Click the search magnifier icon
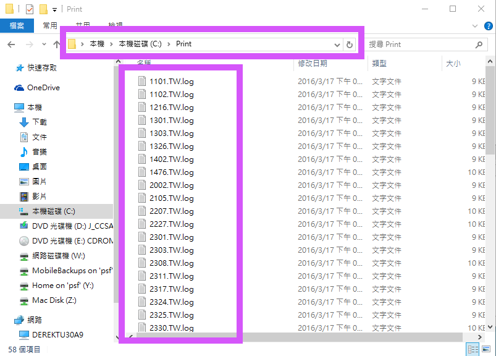Screen dimensions: 496x356 pos(479,44)
